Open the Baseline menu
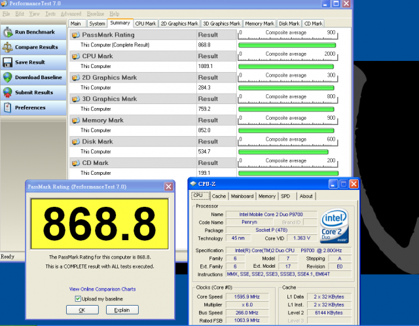Viewport: 419px width, 326px height. [x=96, y=14]
